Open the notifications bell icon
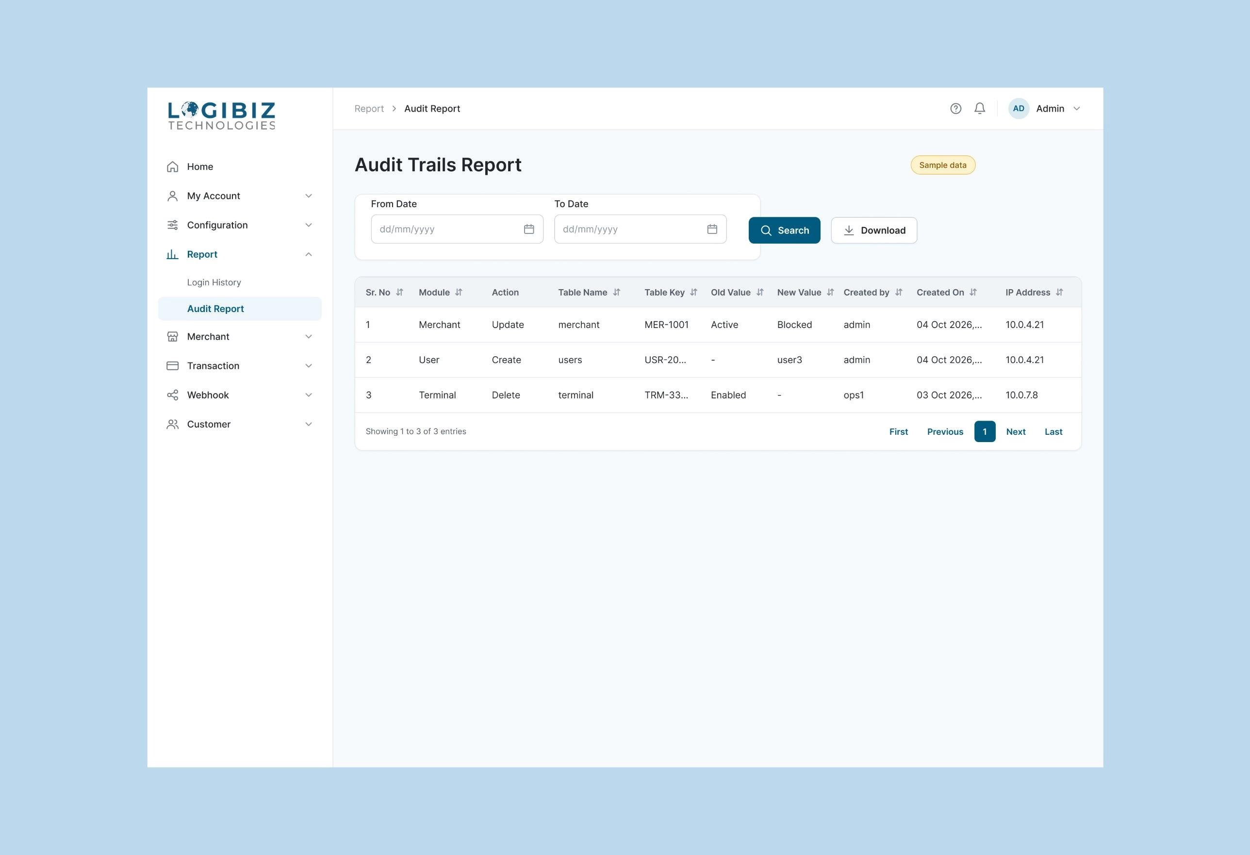The image size is (1250, 855). [979, 109]
